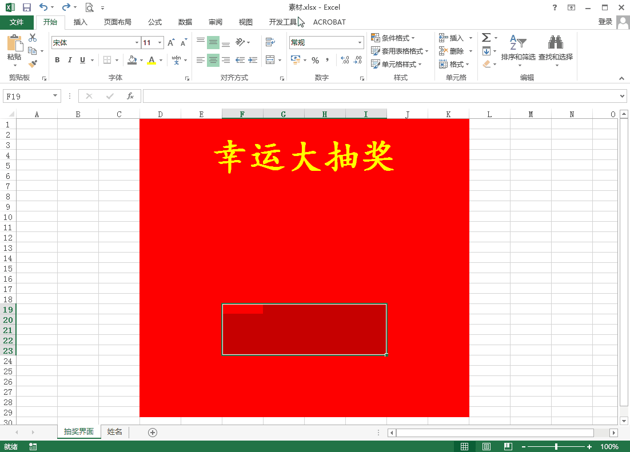Open the font size 11 dropdown
The width and height of the screenshot is (630, 452).
(x=160, y=43)
